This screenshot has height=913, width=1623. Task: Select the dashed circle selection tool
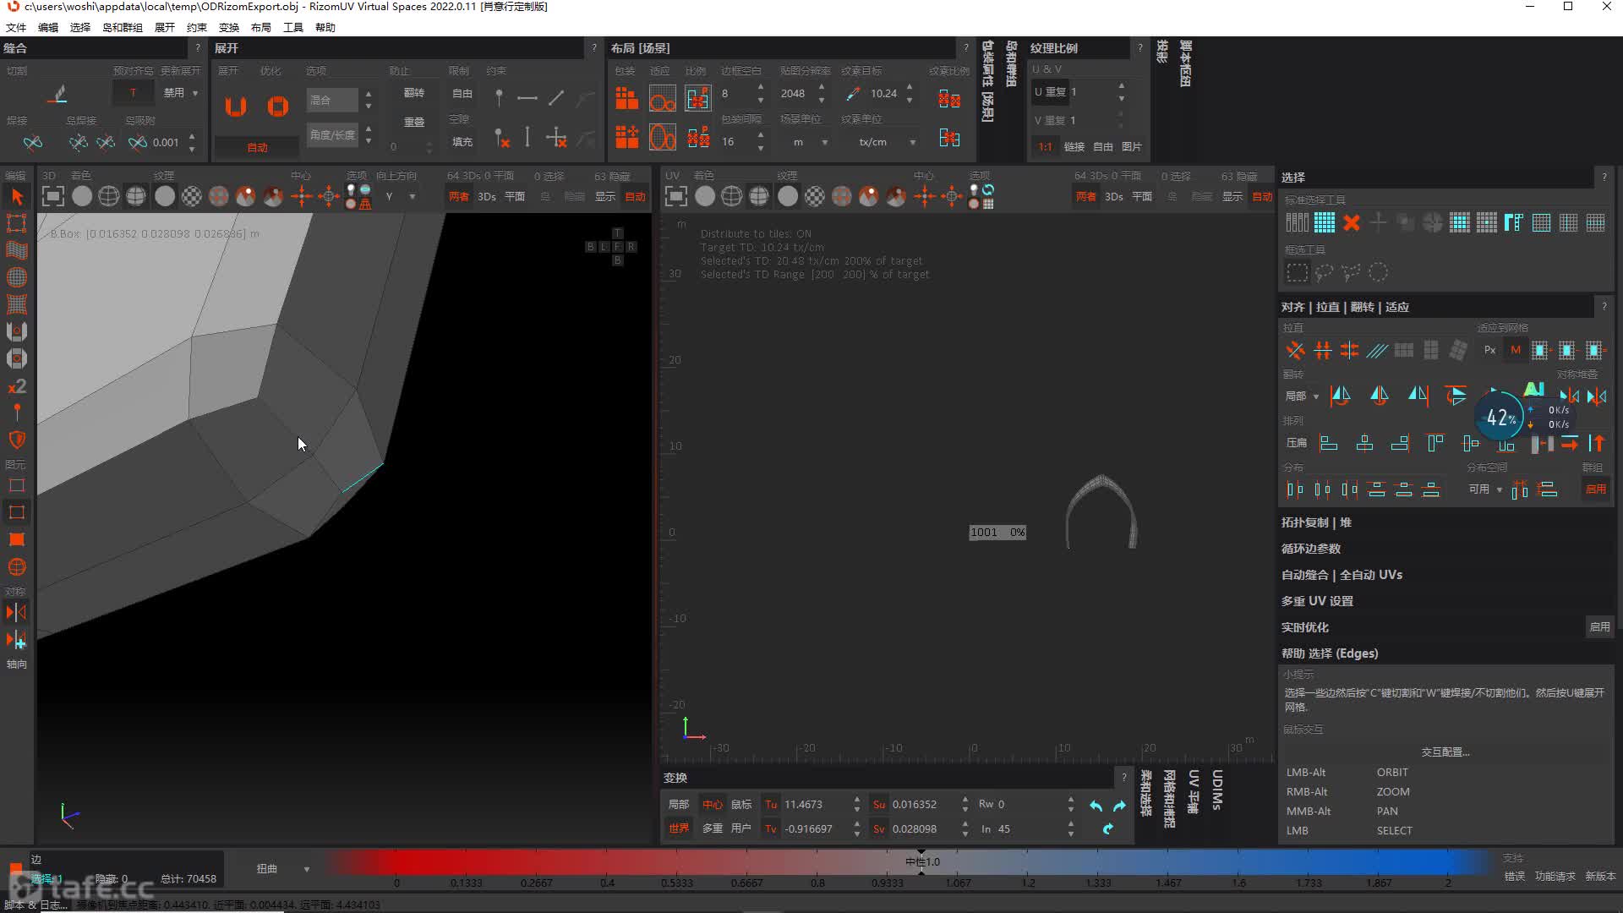1378,272
